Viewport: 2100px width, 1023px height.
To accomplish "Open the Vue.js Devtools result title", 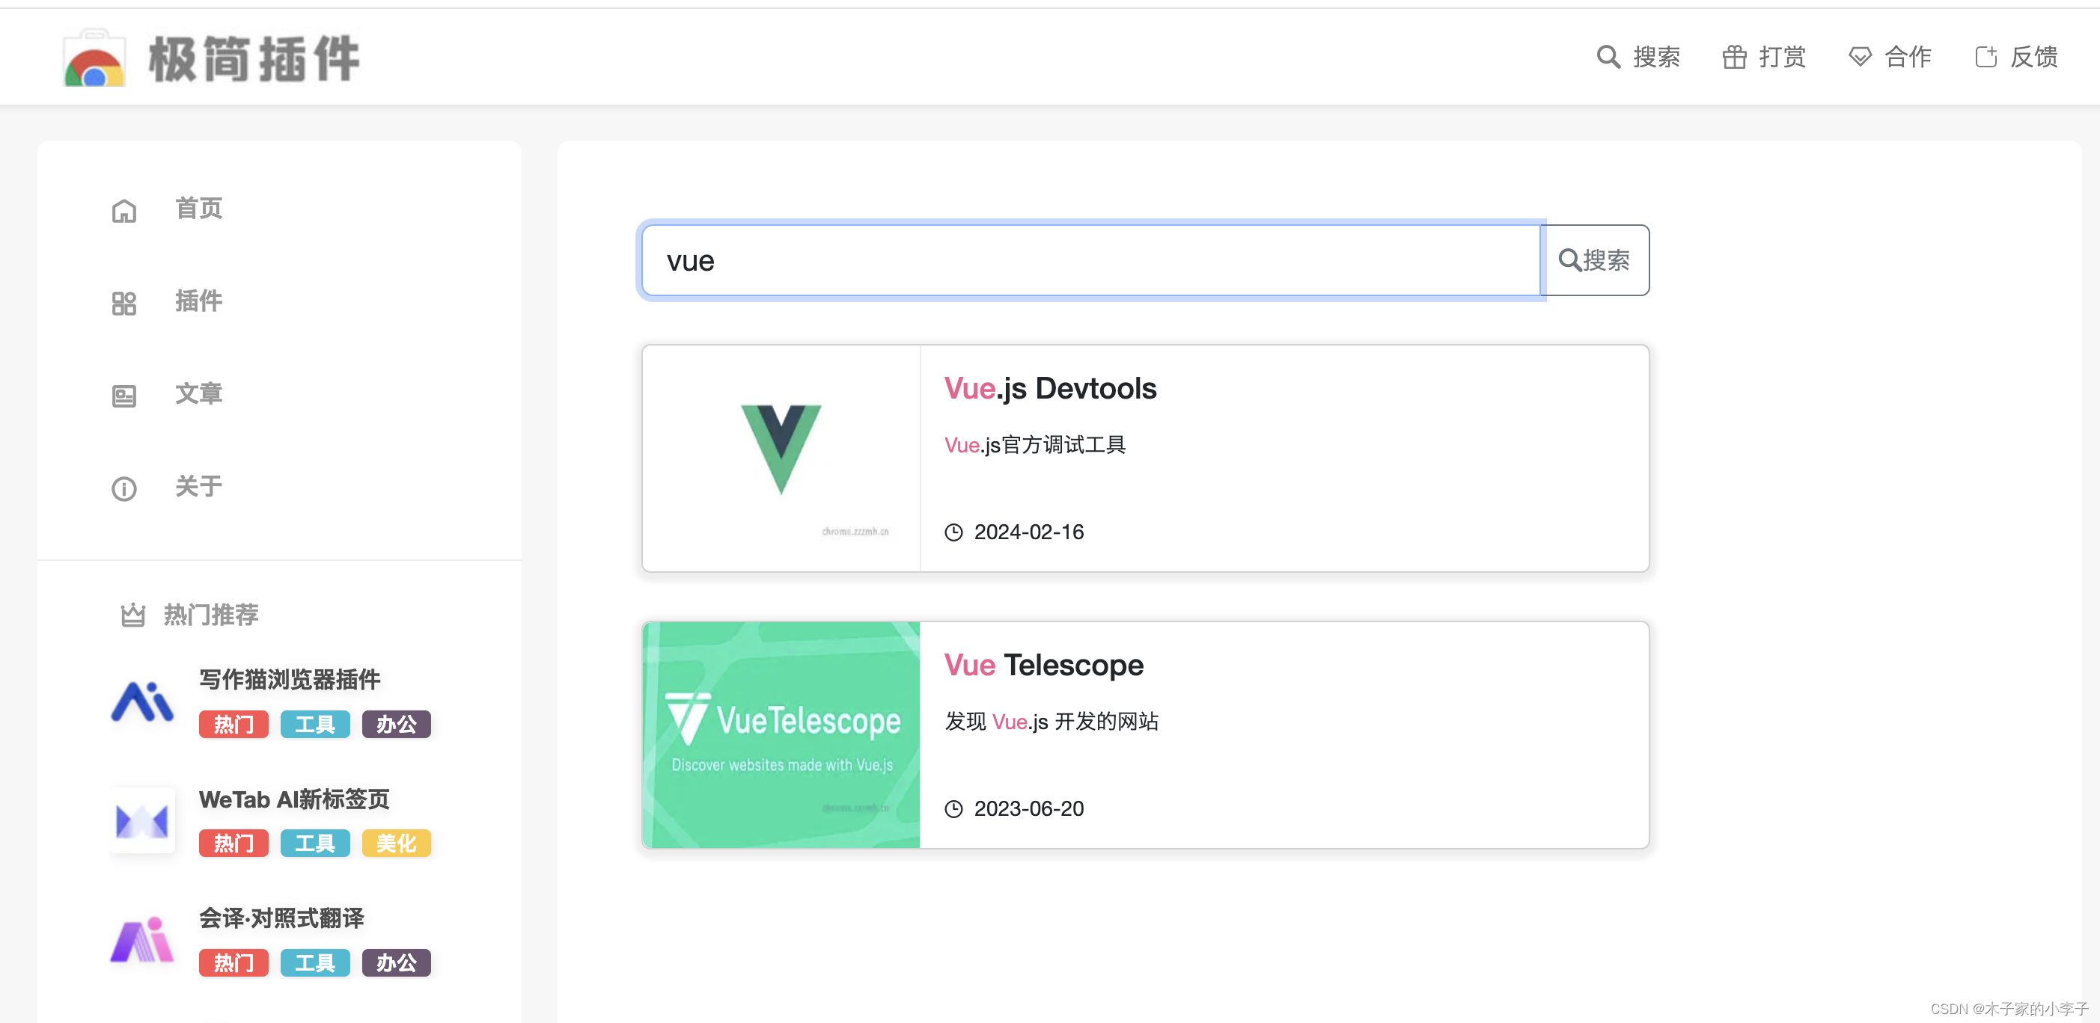I will tap(1049, 389).
